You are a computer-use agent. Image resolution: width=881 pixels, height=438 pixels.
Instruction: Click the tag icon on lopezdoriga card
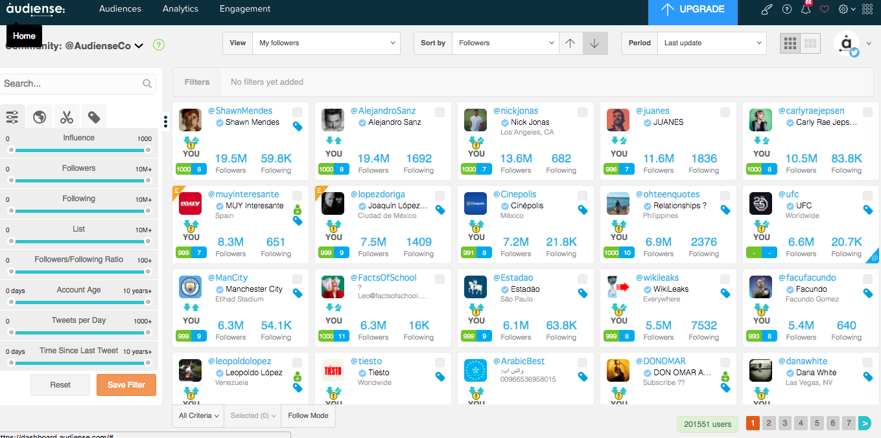pyautogui.click(x=440, y=210)
